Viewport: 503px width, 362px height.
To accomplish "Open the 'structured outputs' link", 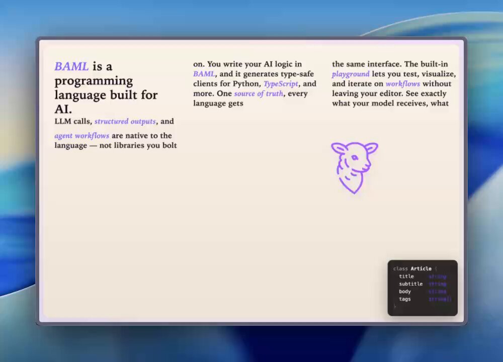I will click(125, 121).
